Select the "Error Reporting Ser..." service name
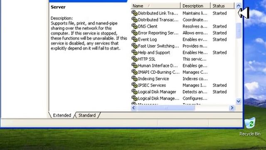The image size is (266, 150). pos(158,33)
